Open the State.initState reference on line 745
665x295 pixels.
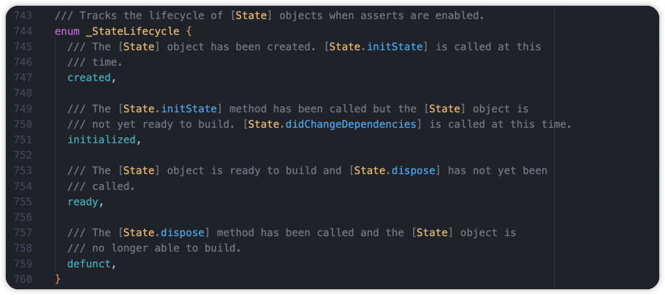pyautogui.click(x=376, y=47)
